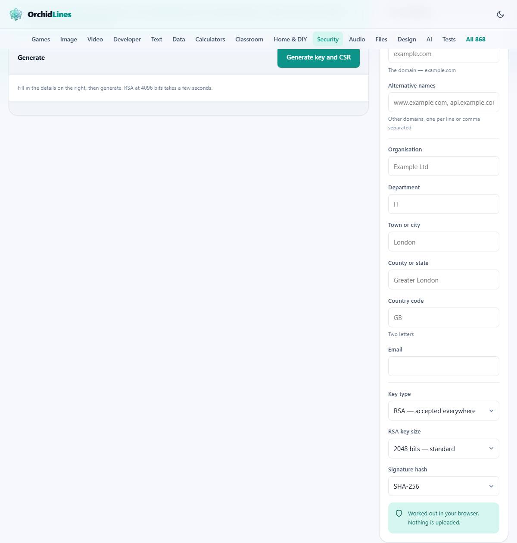Open the Text category
Screen dimensions: 517x543
(156, 39)
